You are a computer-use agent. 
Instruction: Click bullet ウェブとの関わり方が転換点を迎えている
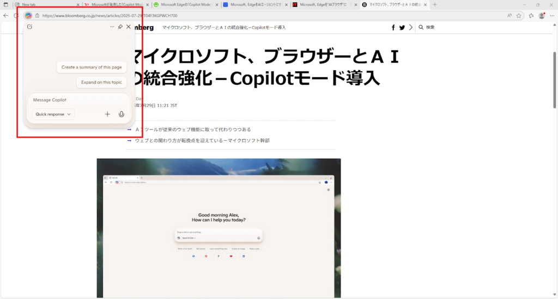tap(202, 141)
